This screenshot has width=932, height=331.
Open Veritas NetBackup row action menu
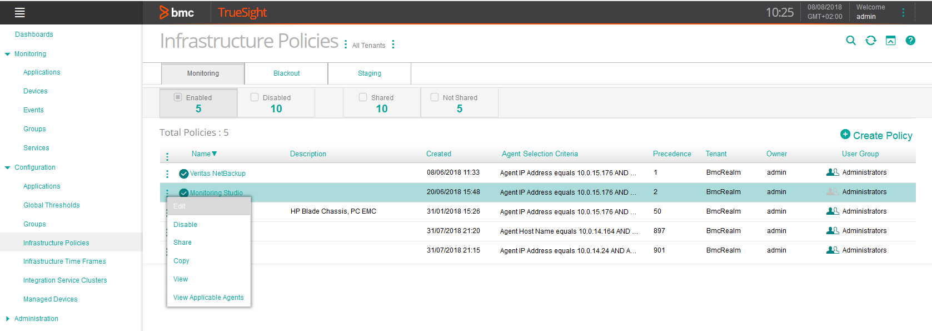[167, 174]
